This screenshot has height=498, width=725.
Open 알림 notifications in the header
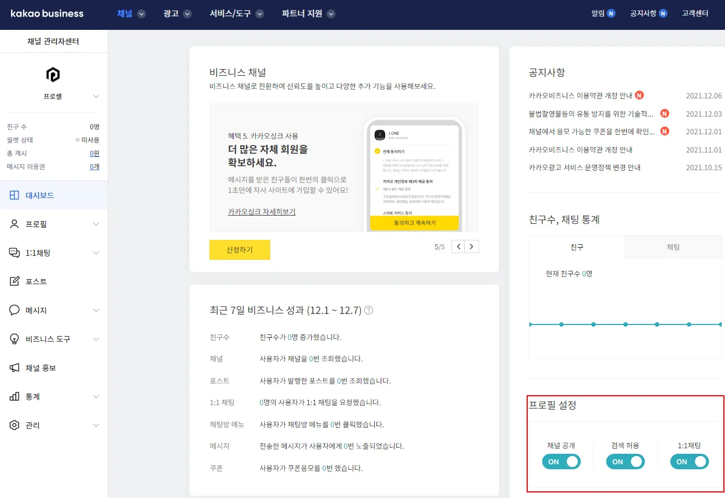click(x=598, y=13)
